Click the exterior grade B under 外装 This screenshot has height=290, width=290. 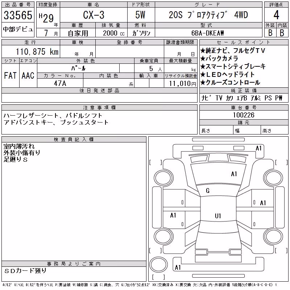pyautogui.click(x=270, y=33)
